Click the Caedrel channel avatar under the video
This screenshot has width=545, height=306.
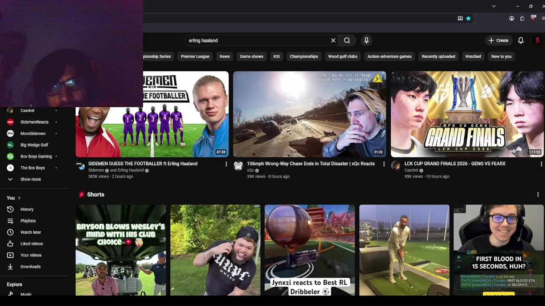[396, 166]
